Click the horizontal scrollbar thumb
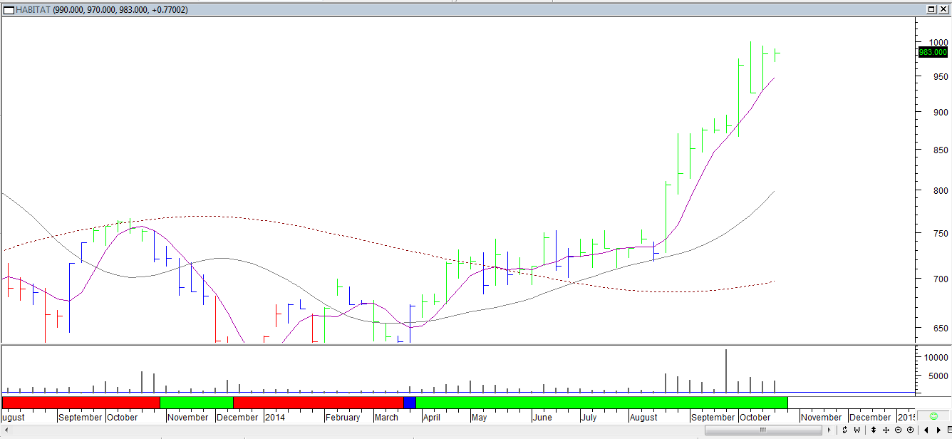 coord(763,430)
